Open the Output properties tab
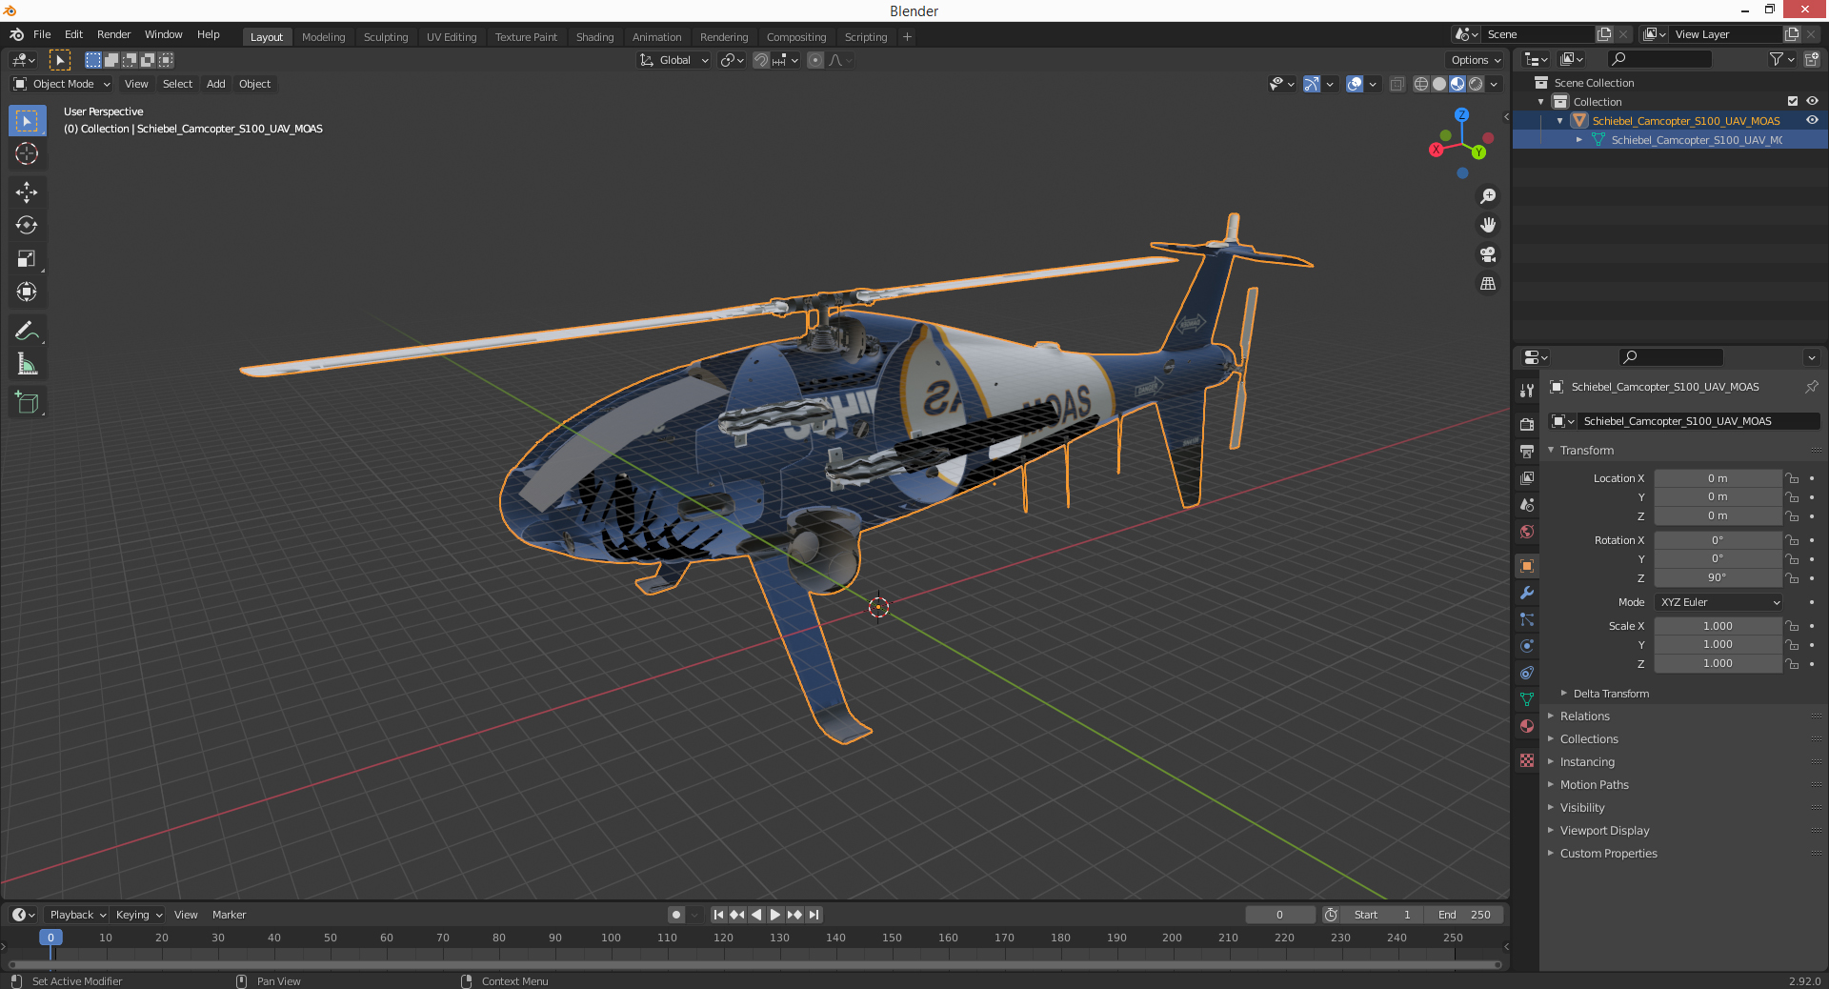 tap(1527, 451)
